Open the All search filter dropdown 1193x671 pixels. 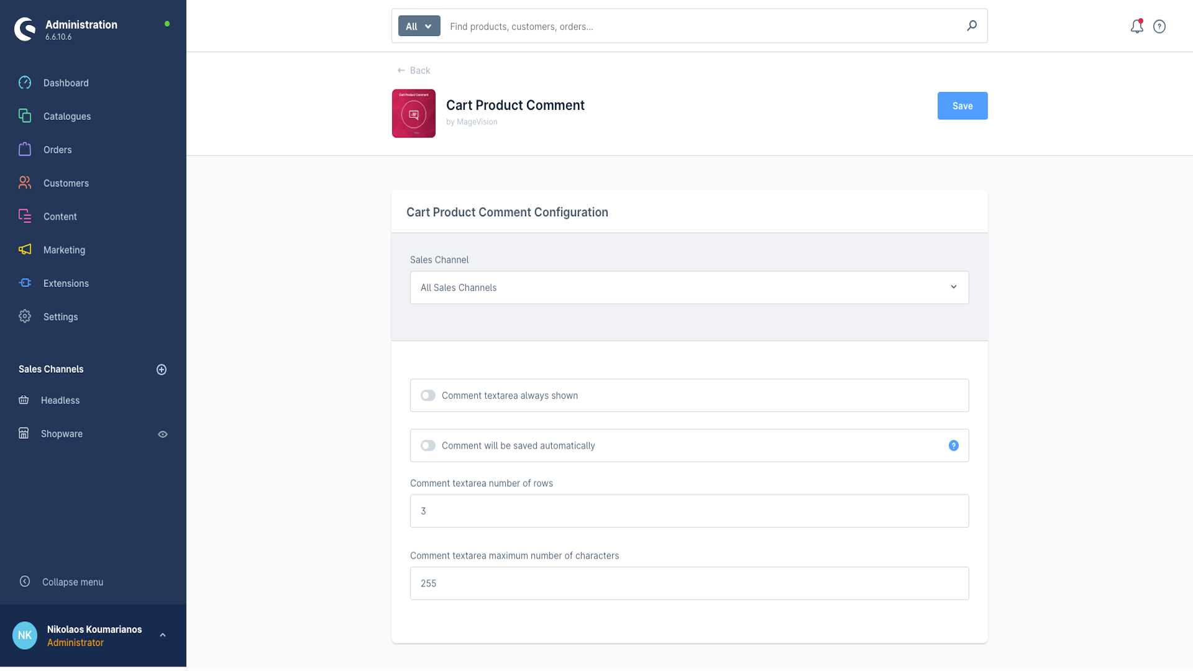pyautogui.click(x=419, y=26)
